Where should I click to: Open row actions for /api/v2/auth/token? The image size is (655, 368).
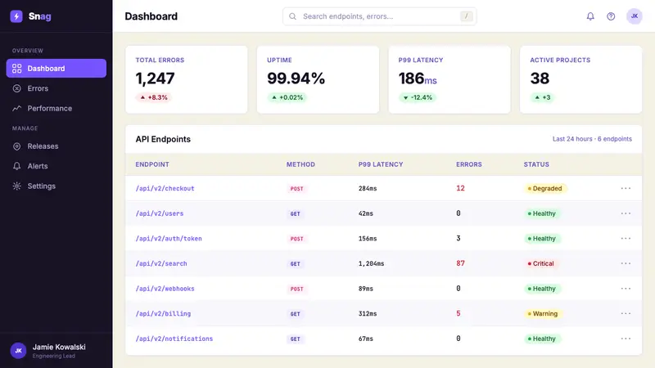tap(626, 238)
